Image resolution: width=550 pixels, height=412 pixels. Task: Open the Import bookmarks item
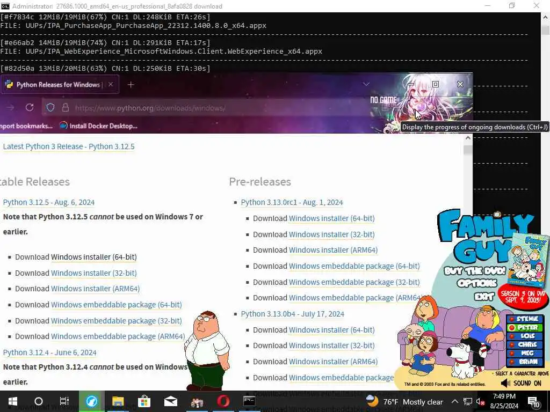26,126
